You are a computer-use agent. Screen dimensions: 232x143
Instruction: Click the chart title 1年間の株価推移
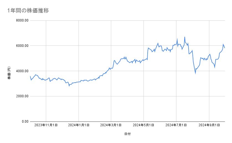coord(28,11)
